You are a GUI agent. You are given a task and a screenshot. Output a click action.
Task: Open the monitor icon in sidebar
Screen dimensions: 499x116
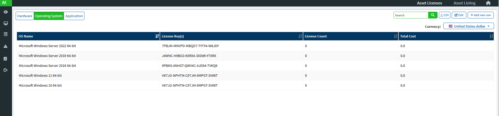6,23
